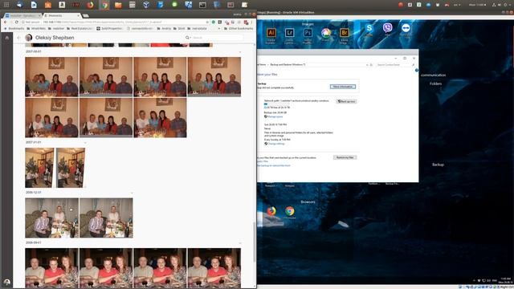Open Firefox under Browsers in the VM
514x289 pixels.
tap(271, 211)
